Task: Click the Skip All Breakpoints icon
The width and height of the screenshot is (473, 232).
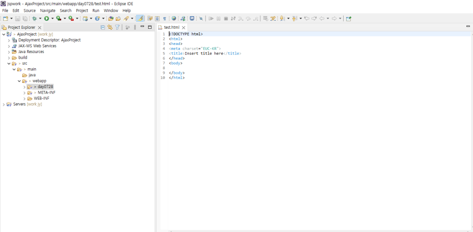Action: coord(201,18)
